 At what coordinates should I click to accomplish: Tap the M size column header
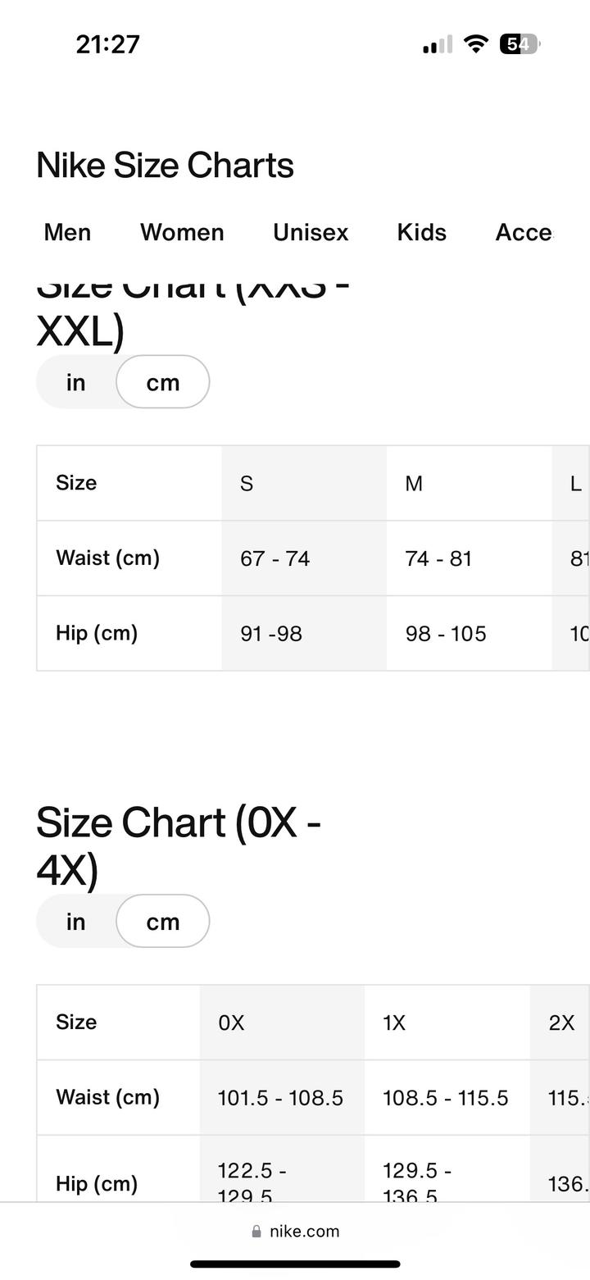coord(414,484)
